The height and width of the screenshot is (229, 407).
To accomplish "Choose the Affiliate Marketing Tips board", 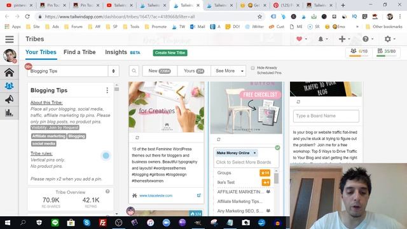I will tap(244, 202).
